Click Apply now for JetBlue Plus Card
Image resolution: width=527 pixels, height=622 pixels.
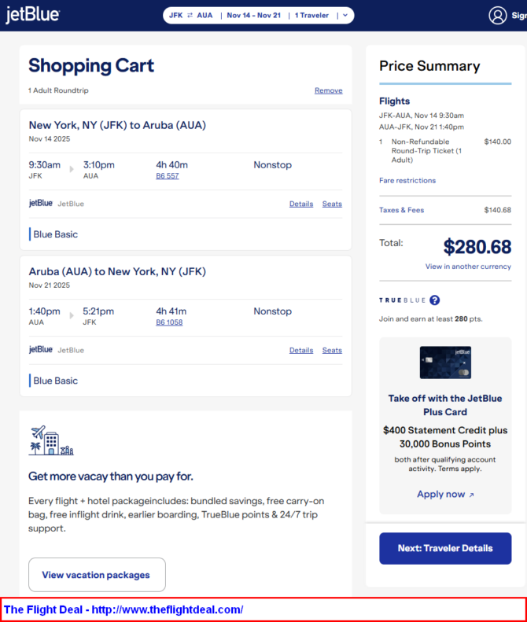click(445, 495)
